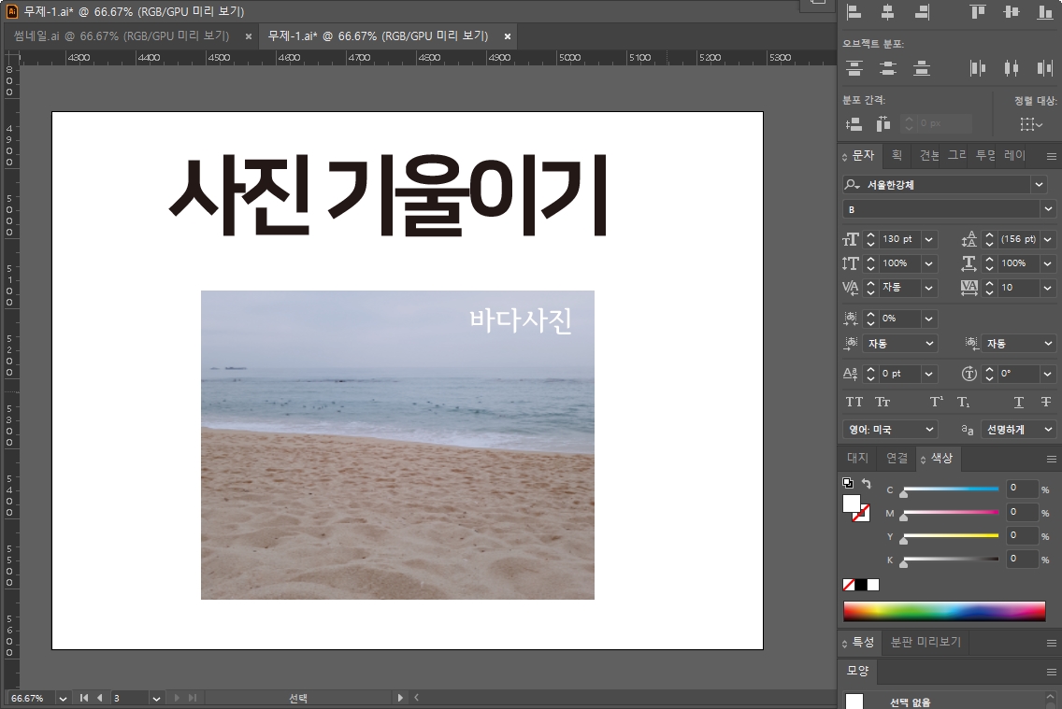Screen dimensions: 1062x709
Task: Open the 서울한강체 font family dropdown
Action: coord(1039,184)
